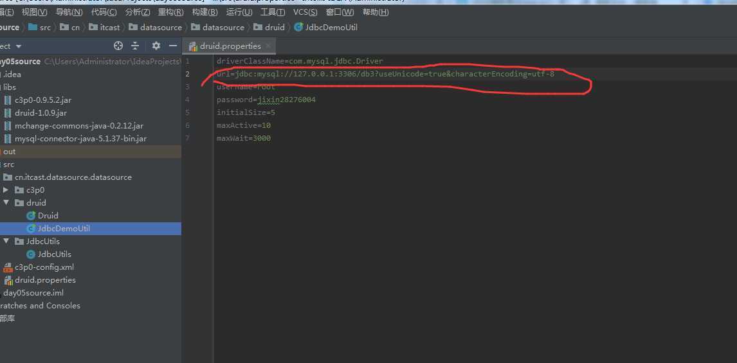The height and width of the screenshot is (363, 737).
Task: Expand the c3p0 package arrow
Action: pyautogui.click(x=6, y=190)
